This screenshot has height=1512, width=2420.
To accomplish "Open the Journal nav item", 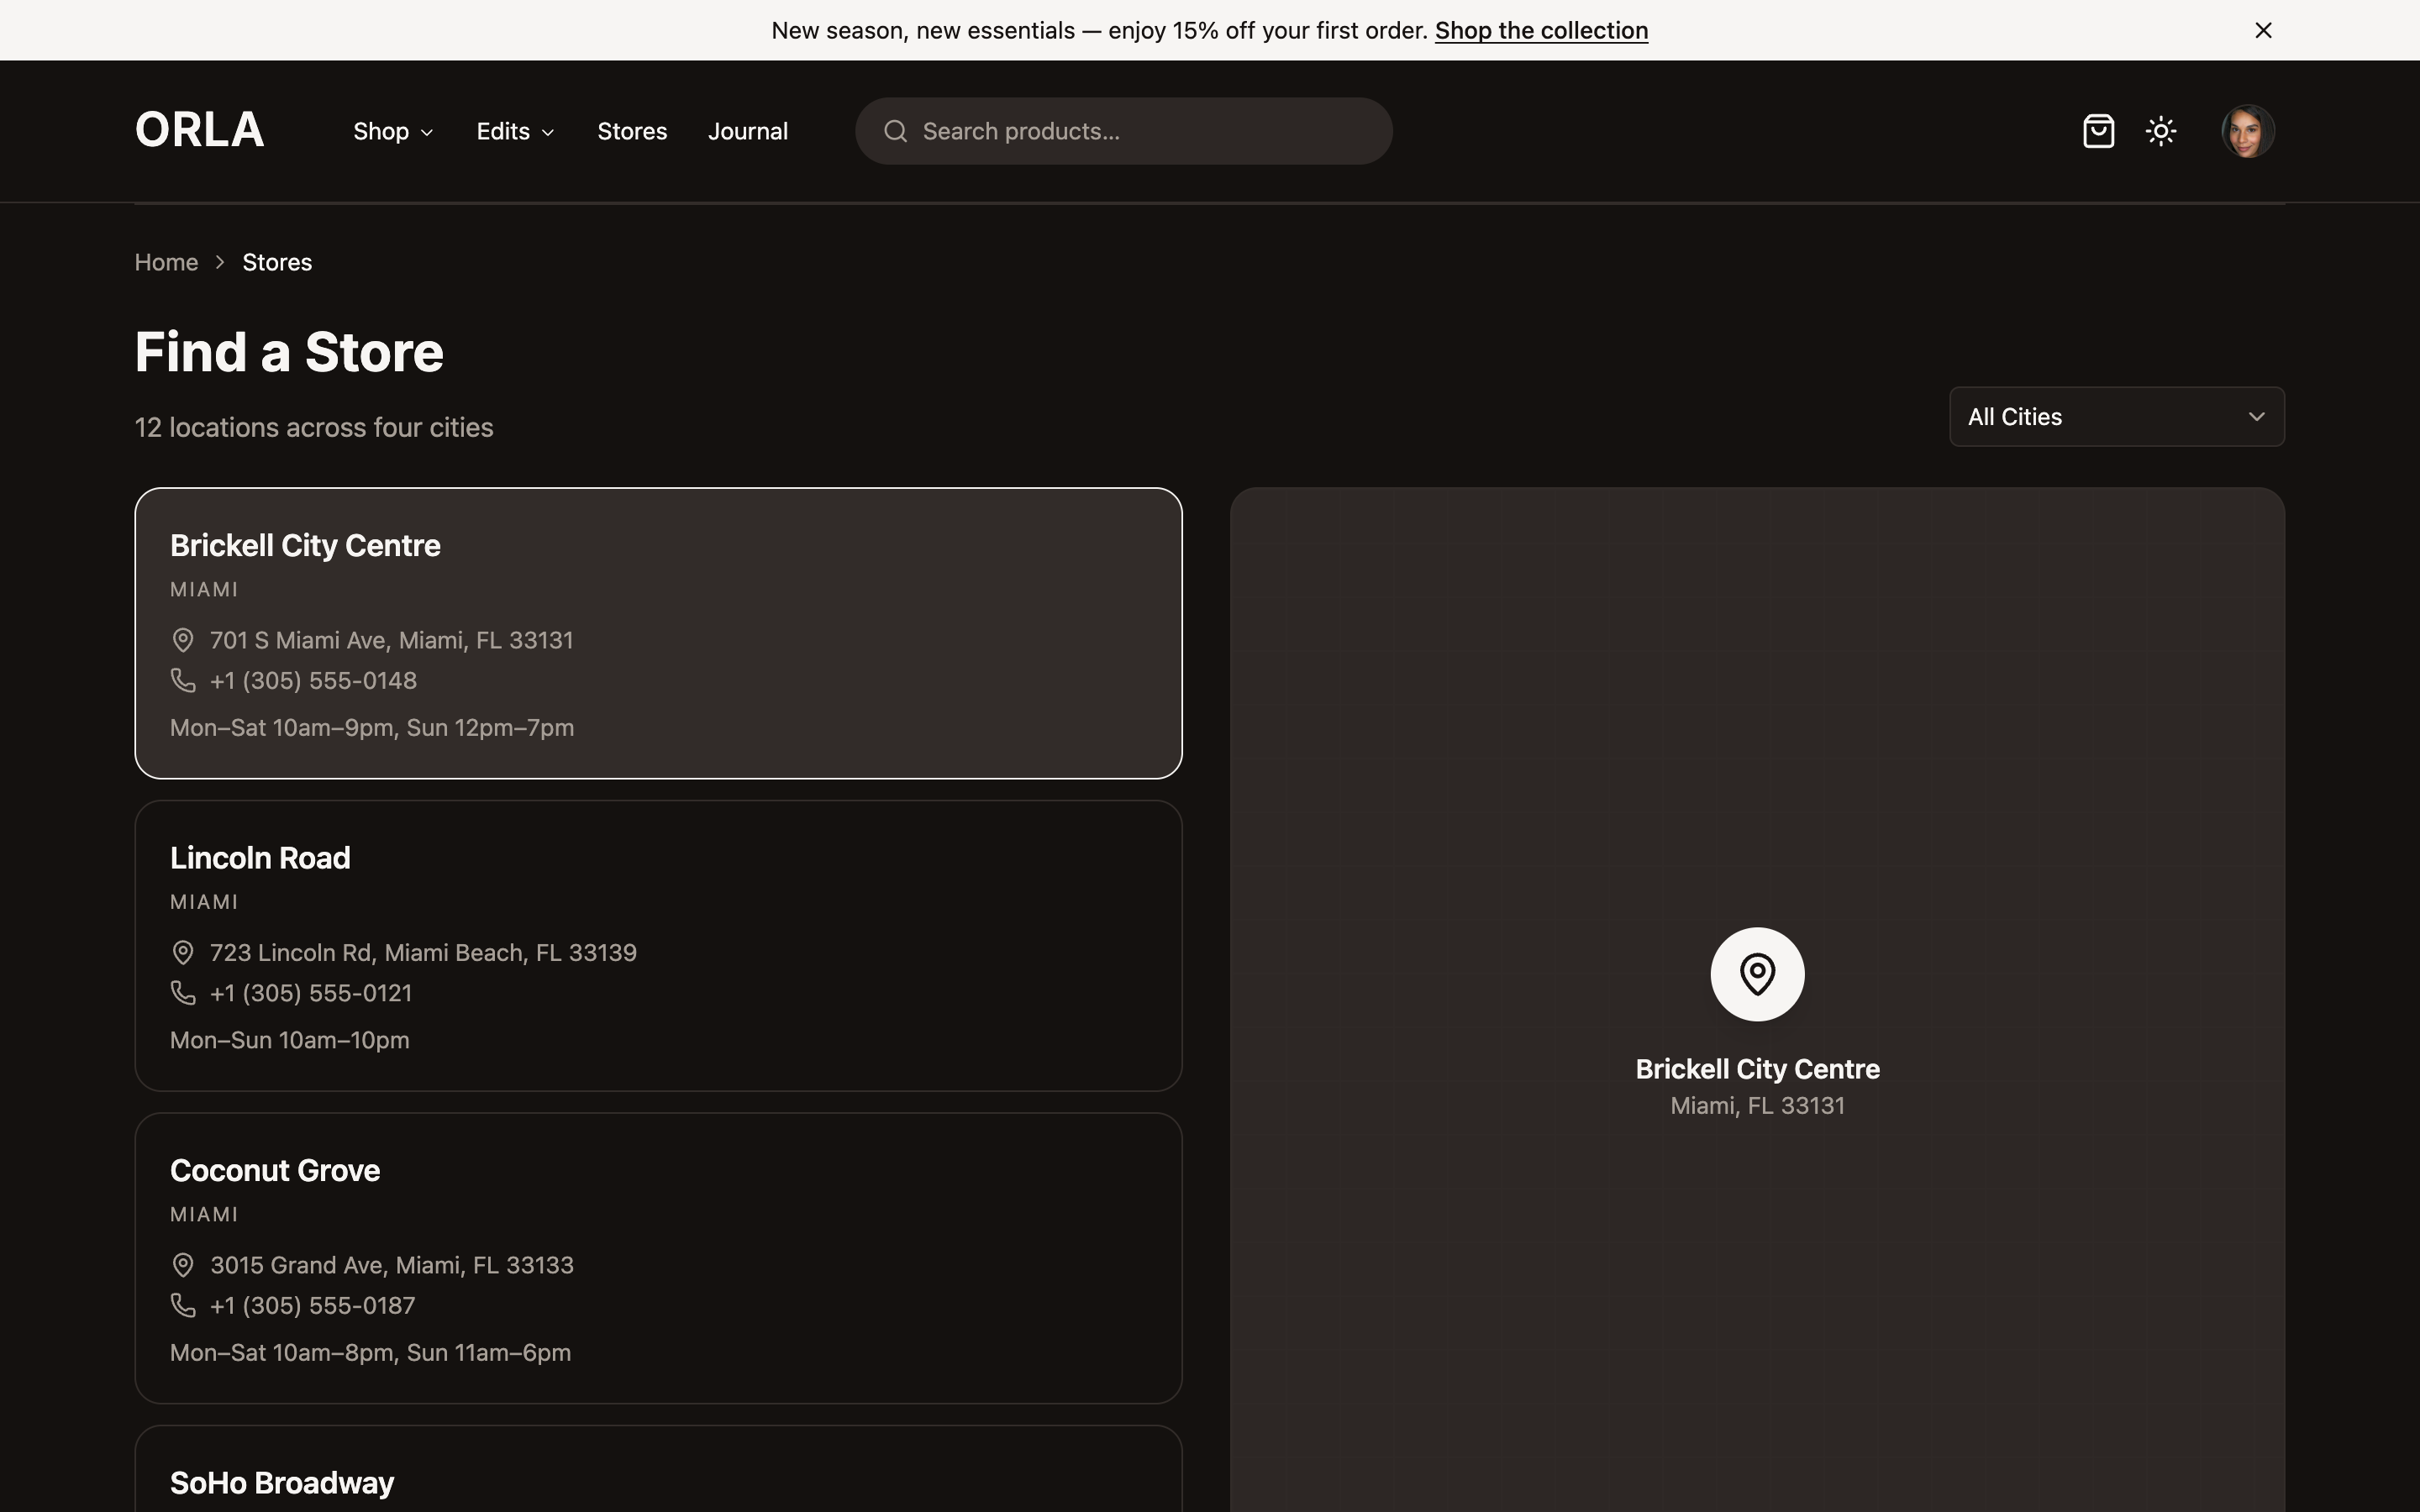I will point(748,131).
